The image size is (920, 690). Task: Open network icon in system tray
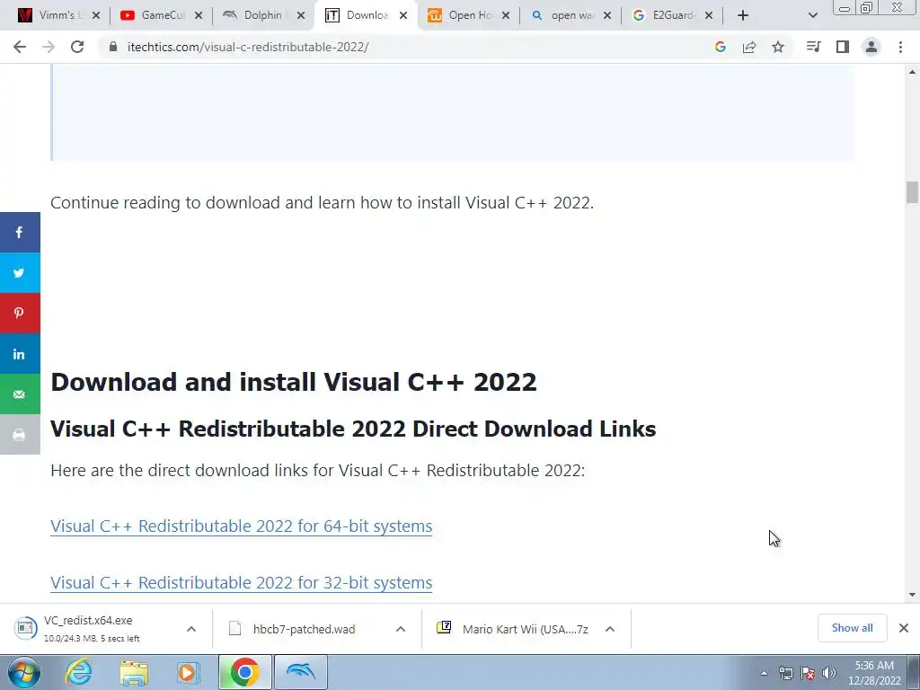pyautogui.click(x=785, y=673)
